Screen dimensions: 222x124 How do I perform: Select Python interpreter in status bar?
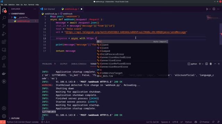point(23,122)
